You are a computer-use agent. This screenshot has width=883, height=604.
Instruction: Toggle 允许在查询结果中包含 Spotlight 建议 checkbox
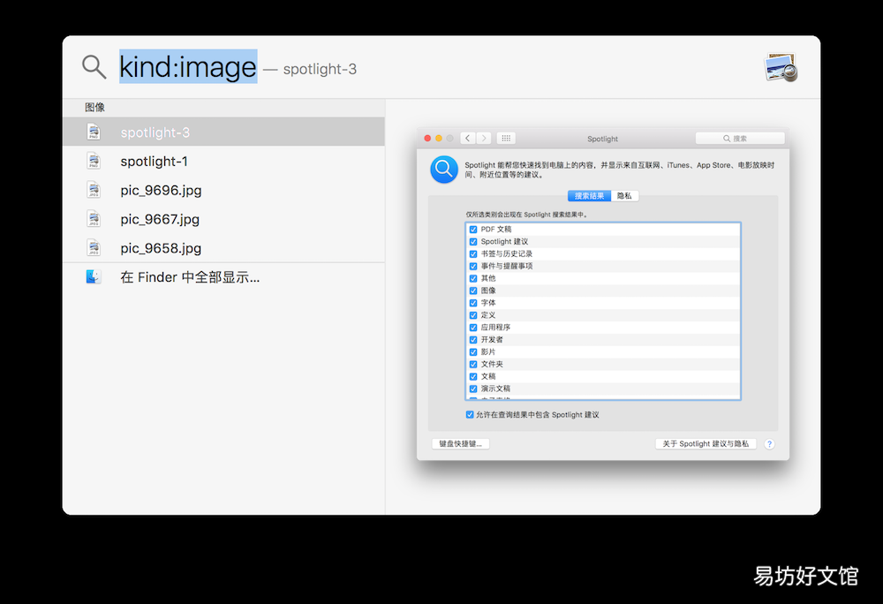470,415
